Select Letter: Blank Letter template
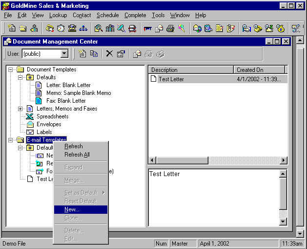The width and height of the screenshot is (307, 249). (x=68, y=85)
